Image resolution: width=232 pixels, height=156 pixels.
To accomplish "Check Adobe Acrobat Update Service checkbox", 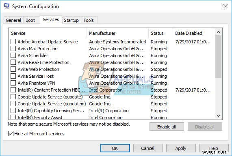I will tap(13, 42).
